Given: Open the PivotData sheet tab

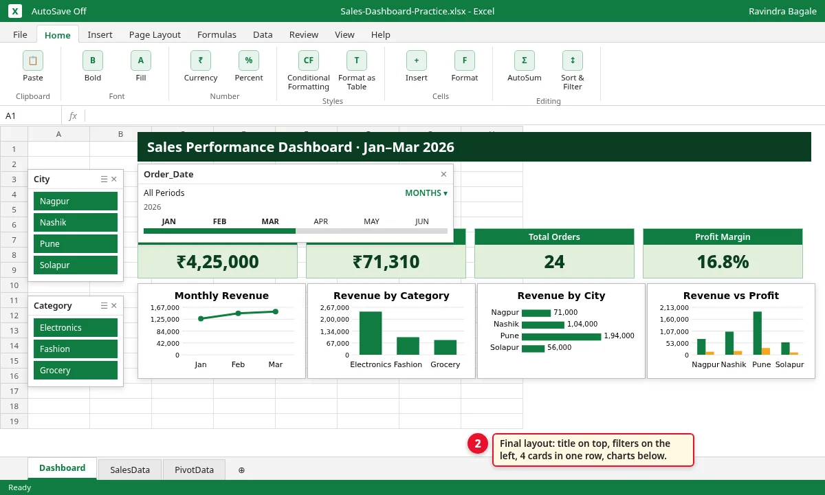Looking at the screenshot, I should (x=194, y=470).
